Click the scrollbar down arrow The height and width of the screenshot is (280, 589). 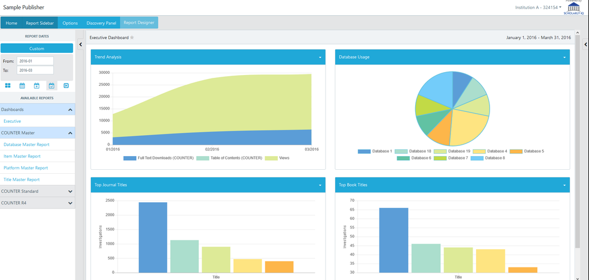[578, 278]
